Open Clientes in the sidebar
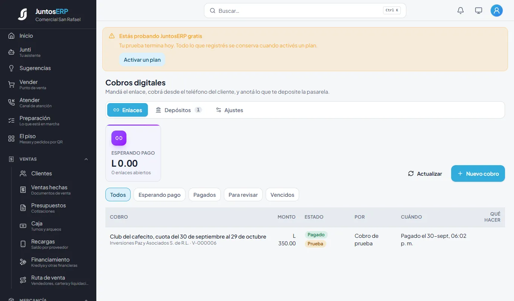Image resolution: width=514 pixels, height=301 pixels. click(54, 173)
